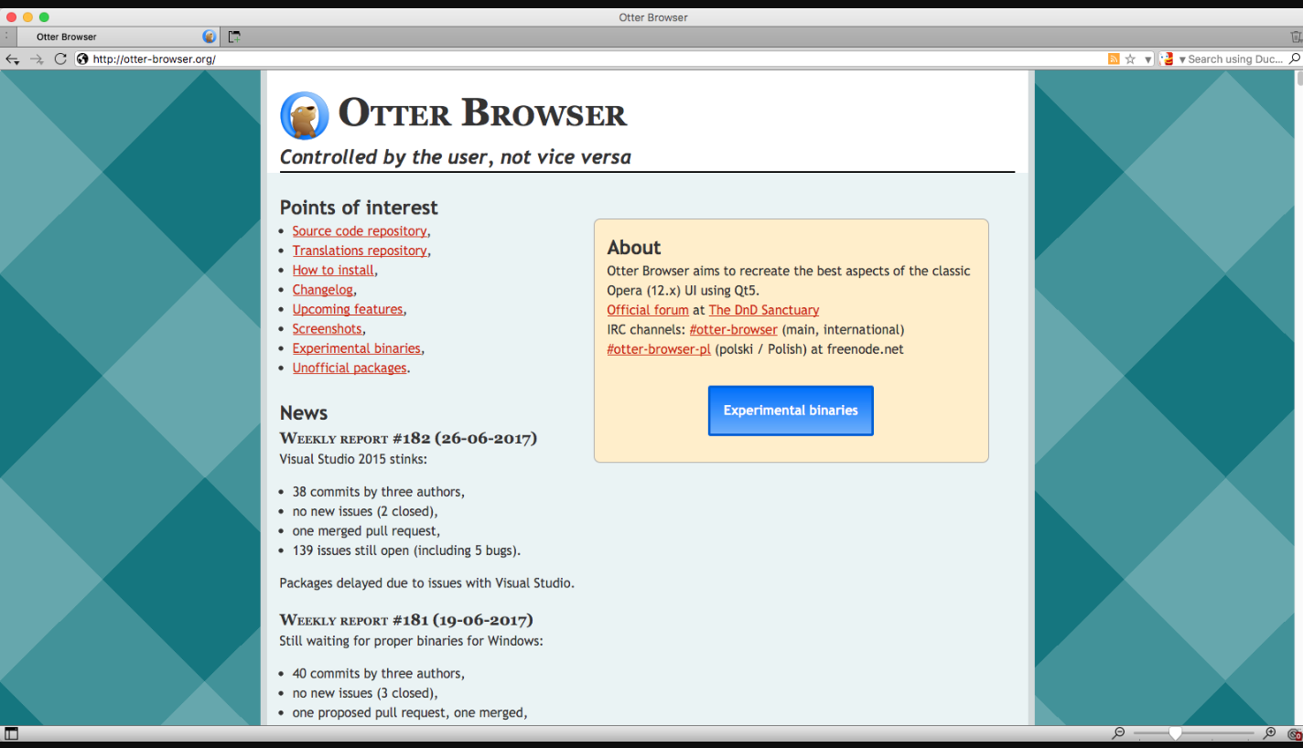
Task: Click 'Packages delayed due to issues' text
Action: [427, 582]
